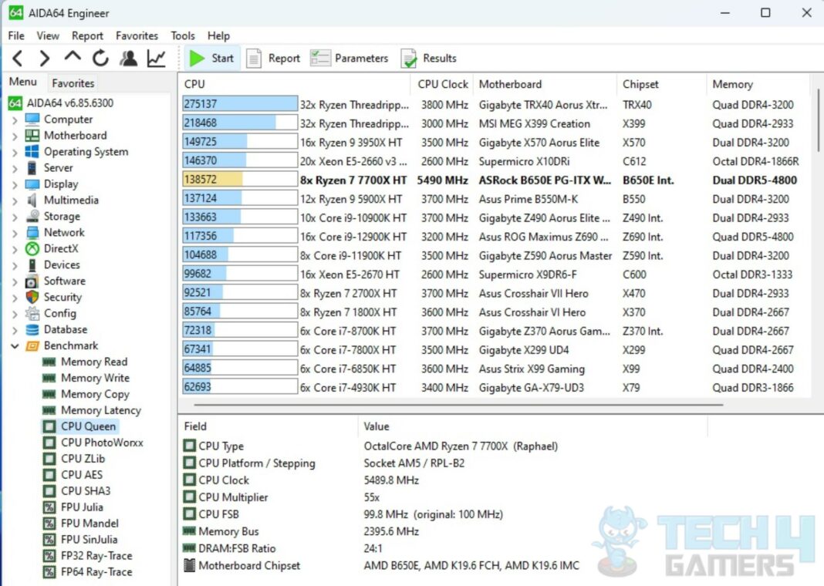
Task: Collapse the Benchmark tree node
Action: pos(15,346)
